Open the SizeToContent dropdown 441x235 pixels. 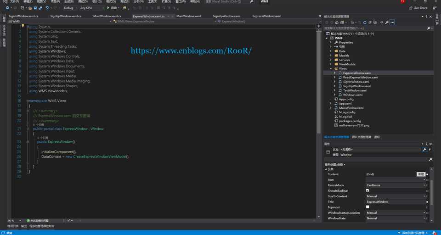396,196
